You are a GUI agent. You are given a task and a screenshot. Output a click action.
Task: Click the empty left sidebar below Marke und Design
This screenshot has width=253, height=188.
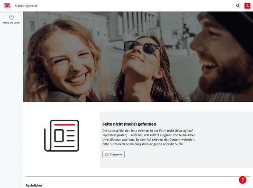tap(11, 110)
